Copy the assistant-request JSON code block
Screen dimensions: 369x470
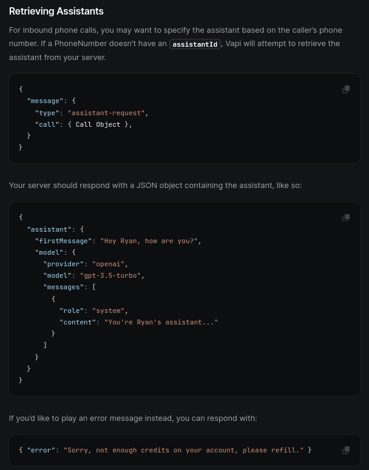pos(346,90)
